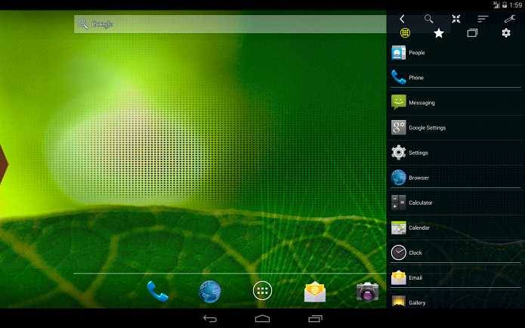Click the collapse arrows icon in sidebar
This screenshot has width=525, height=328.
456,19
